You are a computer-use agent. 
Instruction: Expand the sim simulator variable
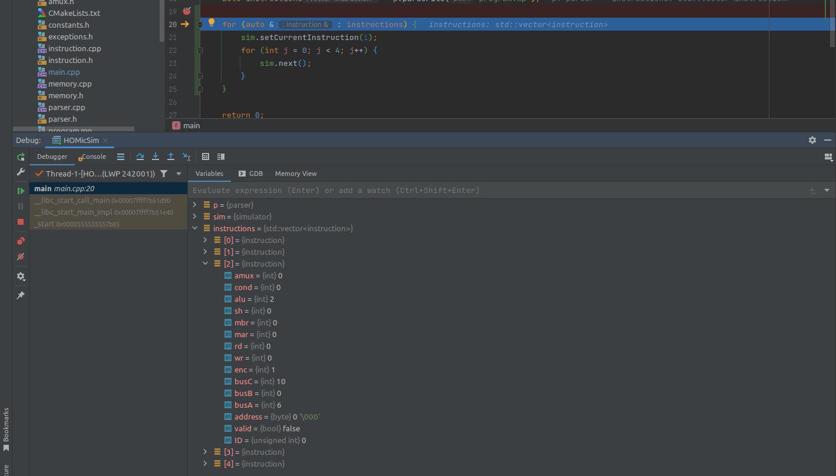194,217
